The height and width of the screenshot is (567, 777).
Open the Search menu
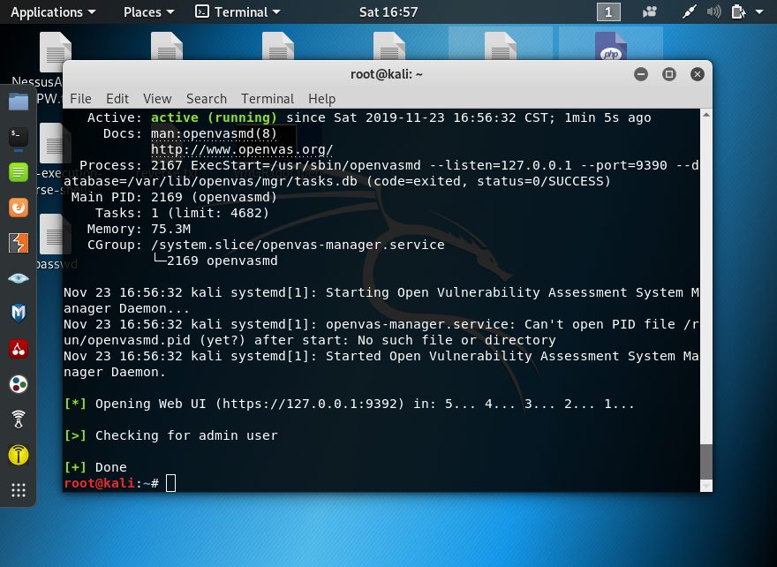[x=206, y=99]
